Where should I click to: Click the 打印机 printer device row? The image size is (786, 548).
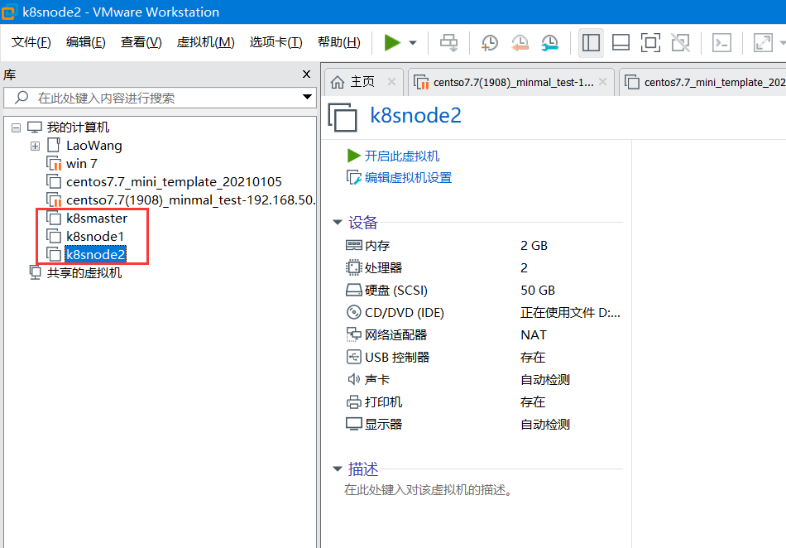click(x=482, y=401)
